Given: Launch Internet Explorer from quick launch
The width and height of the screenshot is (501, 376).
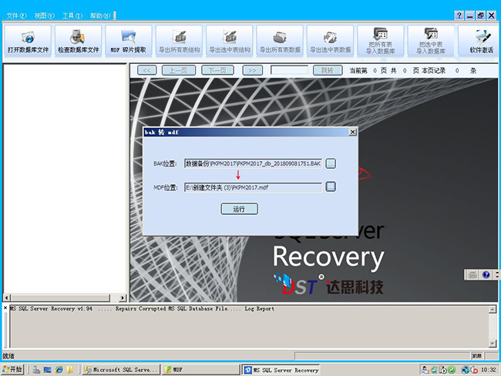Looking at the screenshot, I should (59, 370).
